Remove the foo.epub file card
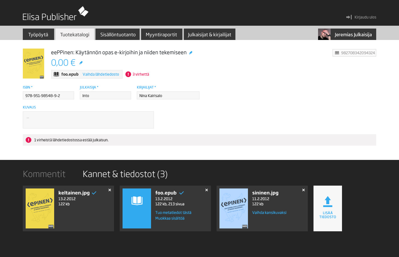The image size is (399, 257). 207,190
